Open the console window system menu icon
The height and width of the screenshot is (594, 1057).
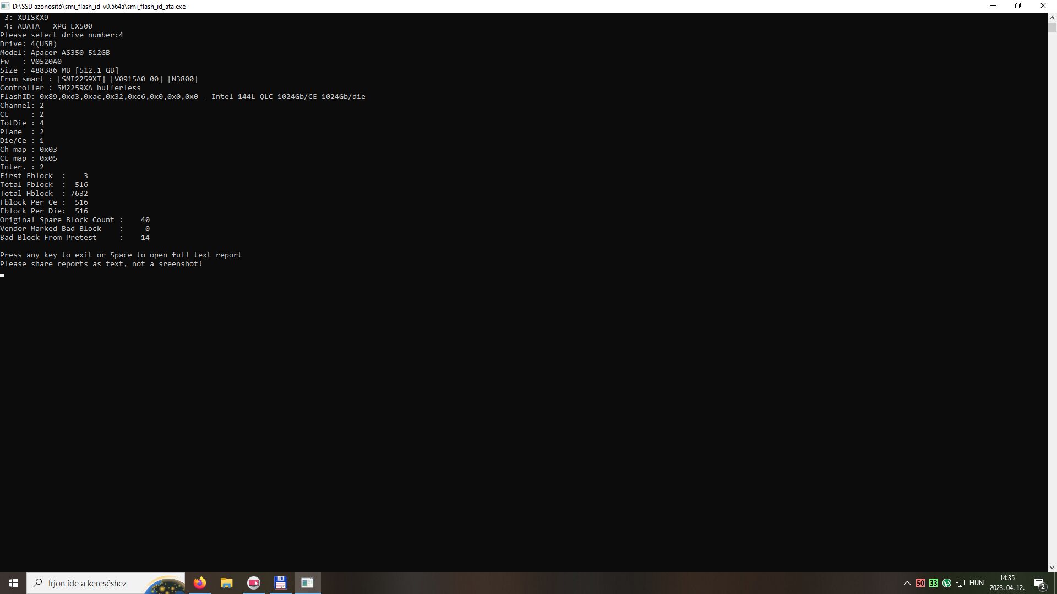(x=6, y=6)
